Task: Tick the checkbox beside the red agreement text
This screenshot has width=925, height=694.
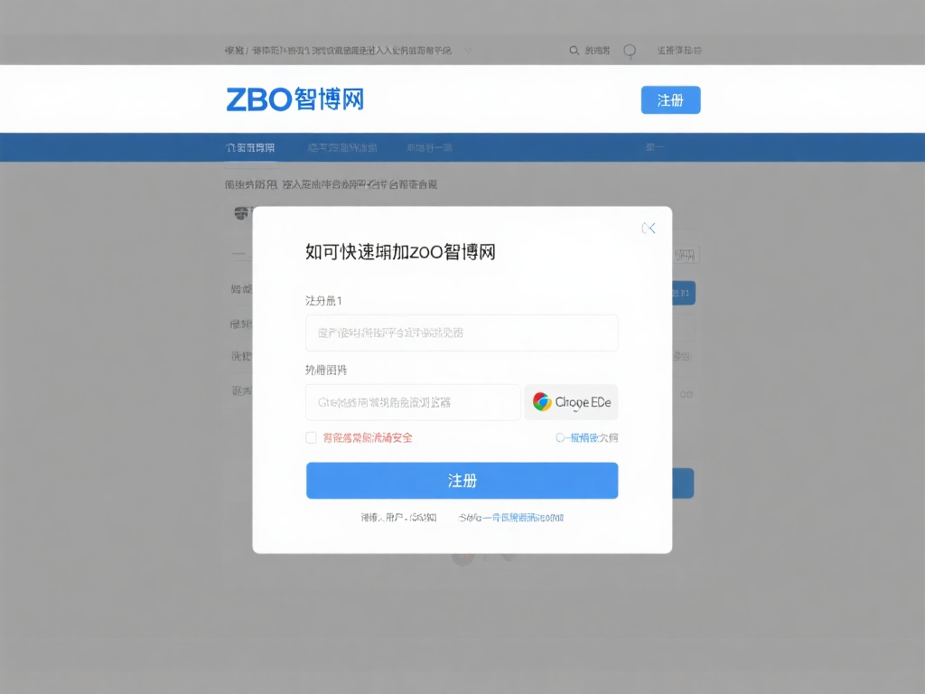Action: pyautogui.click(x=311, y=437)
